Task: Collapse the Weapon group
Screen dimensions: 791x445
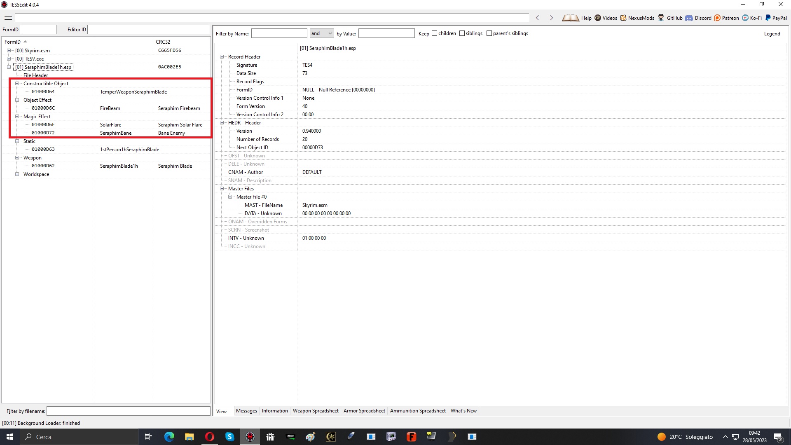Action: tap(17, 158)
